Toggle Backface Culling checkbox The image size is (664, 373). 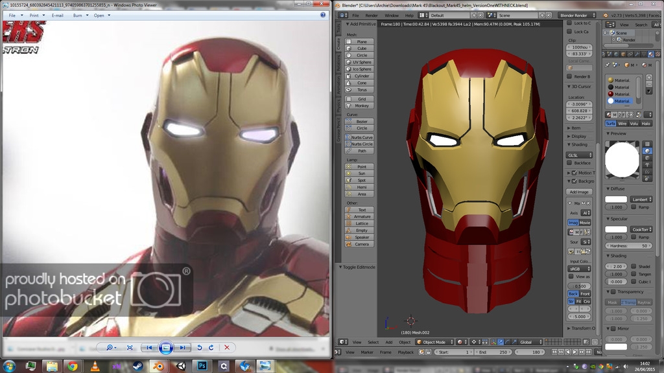tap(569, 163)
